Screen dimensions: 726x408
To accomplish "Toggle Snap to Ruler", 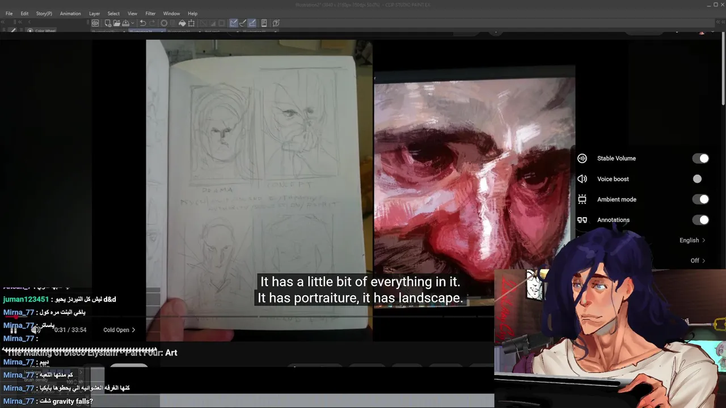I will pyautogui.click(x=234, y=23).
